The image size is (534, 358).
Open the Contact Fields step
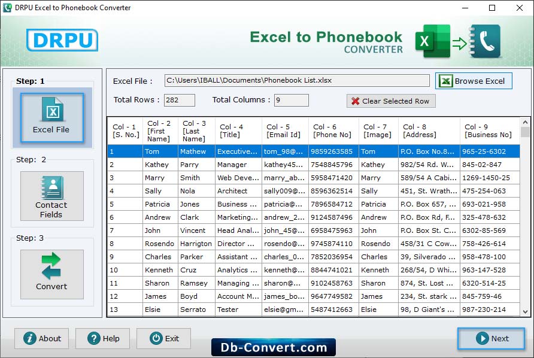click(51, 196)
